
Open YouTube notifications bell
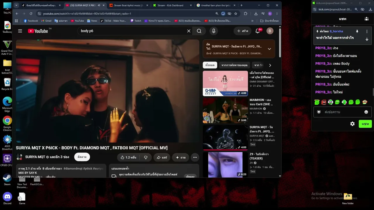click(x=258, y=31)
